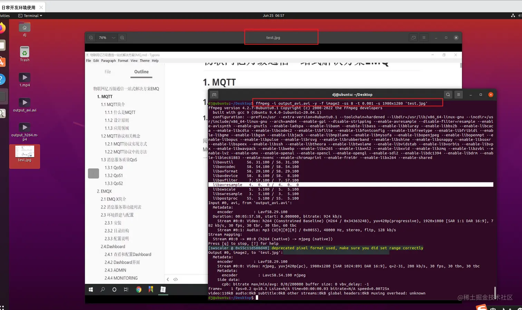This screenshot has width=522, height=310.
Task: Open Trash on the desktop
Action: 25,54
